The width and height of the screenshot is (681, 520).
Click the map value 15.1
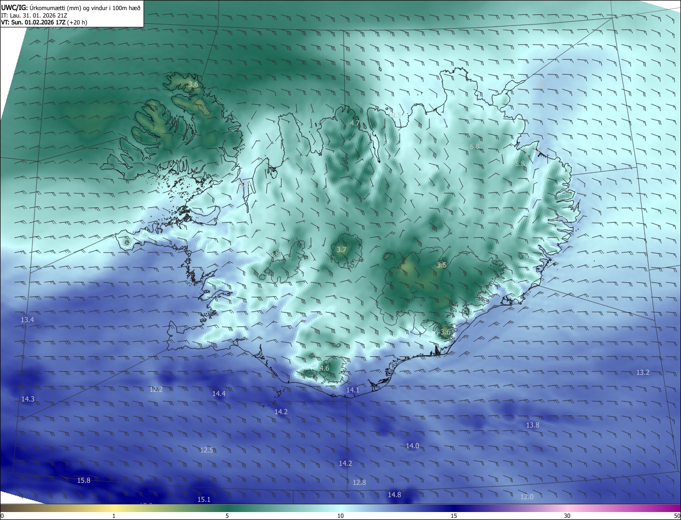(x=204, y=499)
